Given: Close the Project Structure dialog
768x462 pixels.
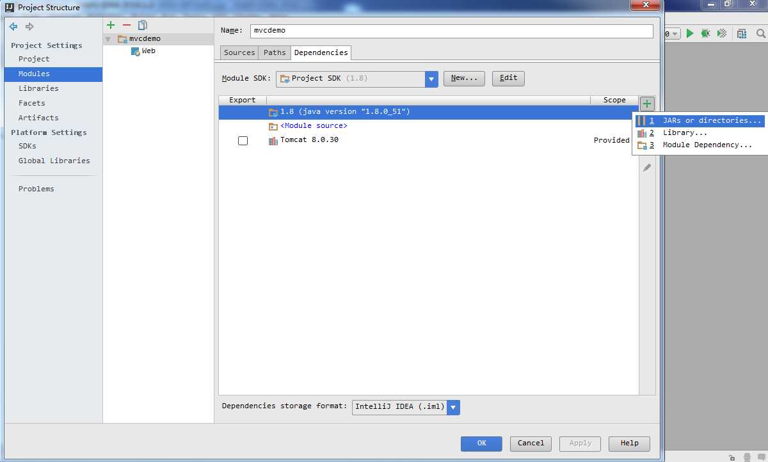Looking at the screenshot, I should click(645, 6).
